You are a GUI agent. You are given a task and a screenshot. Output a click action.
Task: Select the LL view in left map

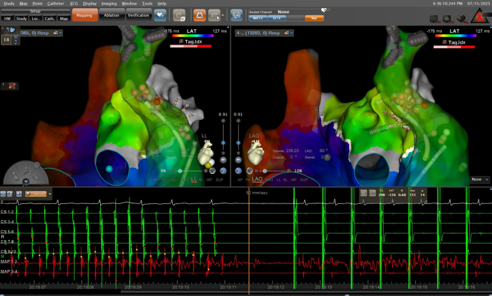194,179
